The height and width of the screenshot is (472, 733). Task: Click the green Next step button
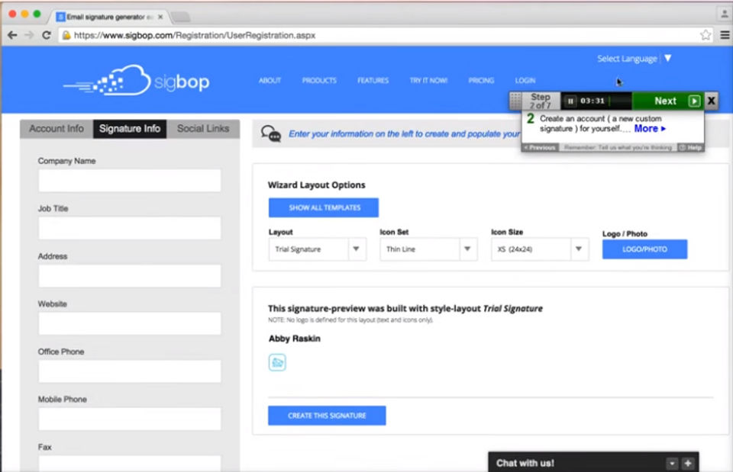[668, 101]
